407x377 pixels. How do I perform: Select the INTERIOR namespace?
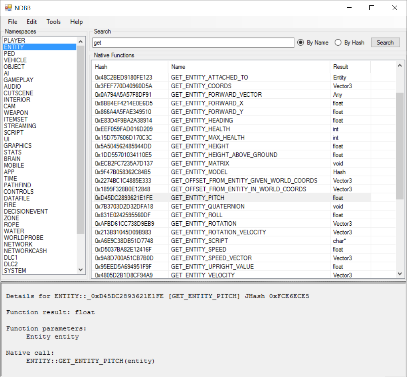[40, 100]
